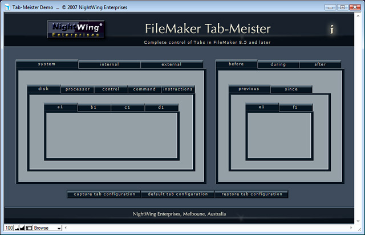Image resolution: width=365 pixels, height=235 pixels.
Task: Click the vertical scrollbar down arrow
Action: 358,221
